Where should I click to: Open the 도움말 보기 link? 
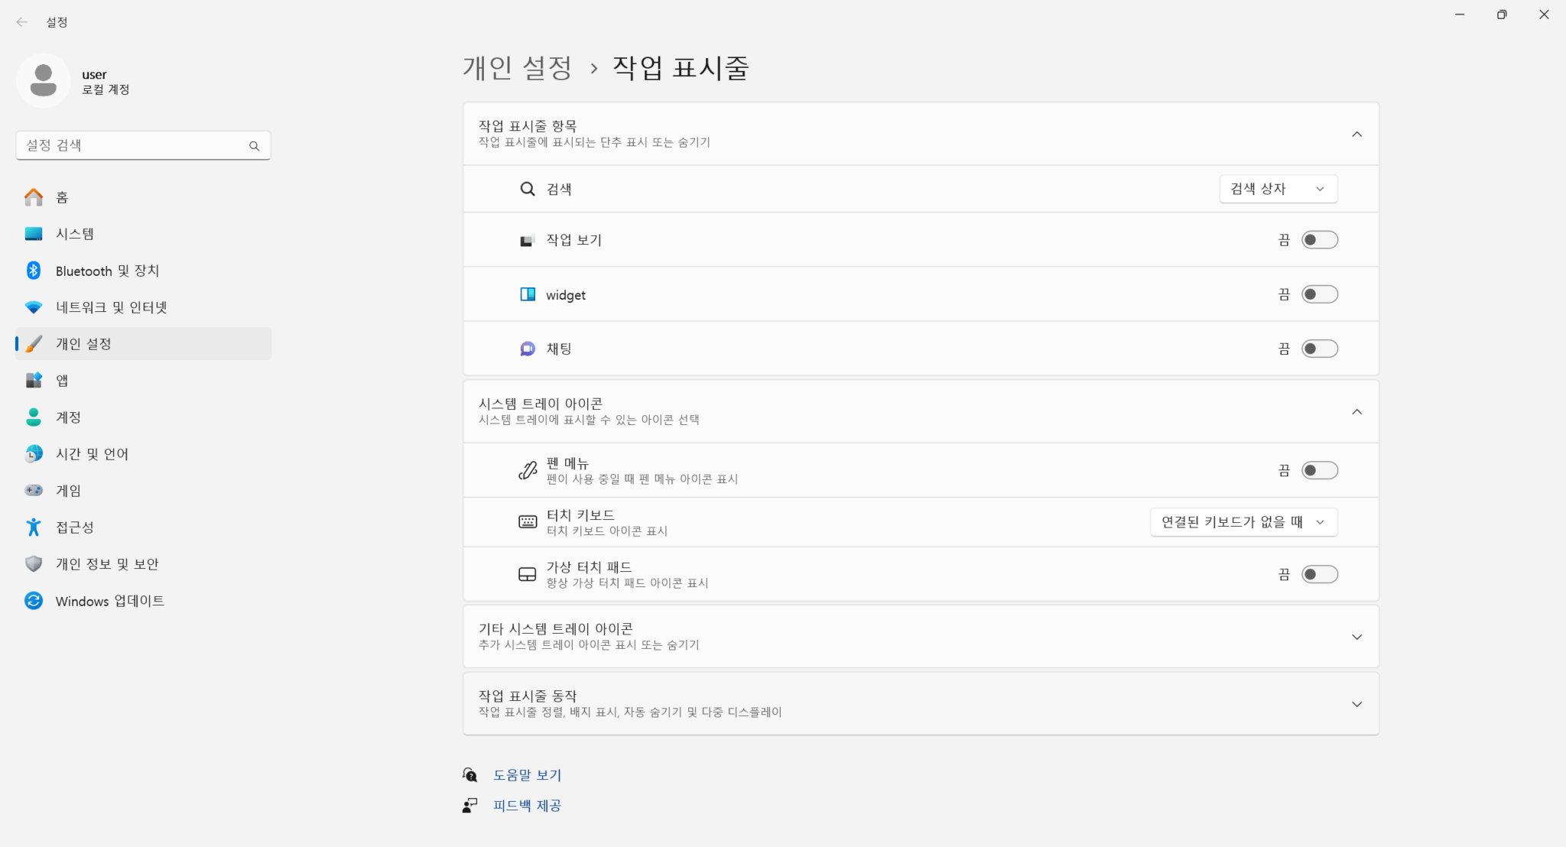527,775
